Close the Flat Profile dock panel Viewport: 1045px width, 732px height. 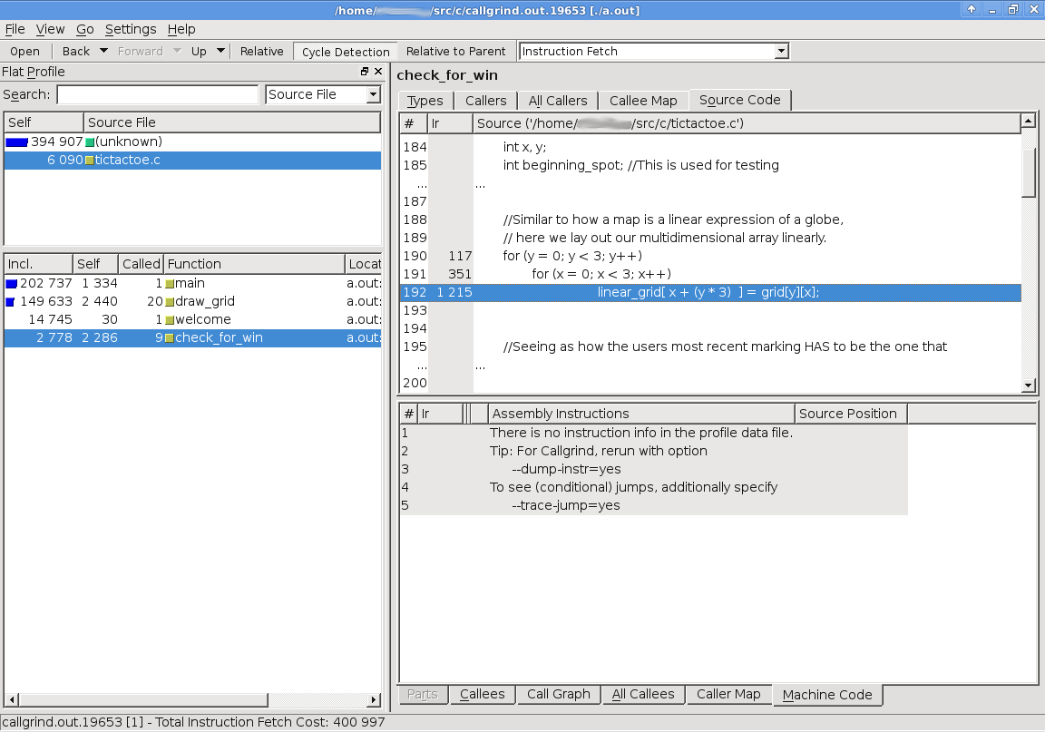coord(378,72)
